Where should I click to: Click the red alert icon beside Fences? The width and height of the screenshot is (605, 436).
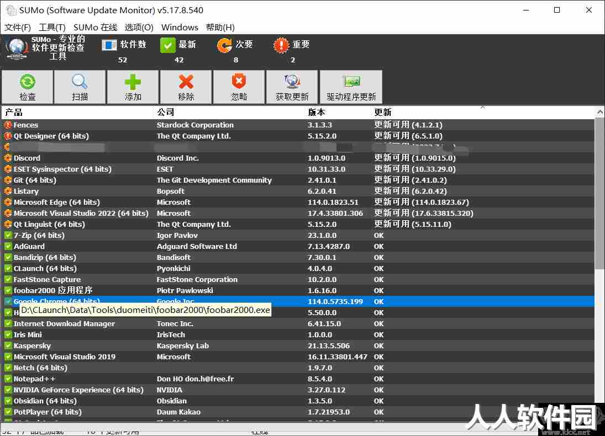[x=8, y=125]
